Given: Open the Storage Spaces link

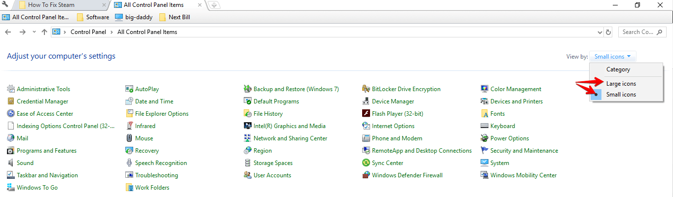Looking at the screenshot, I should (x=273, y=163).
